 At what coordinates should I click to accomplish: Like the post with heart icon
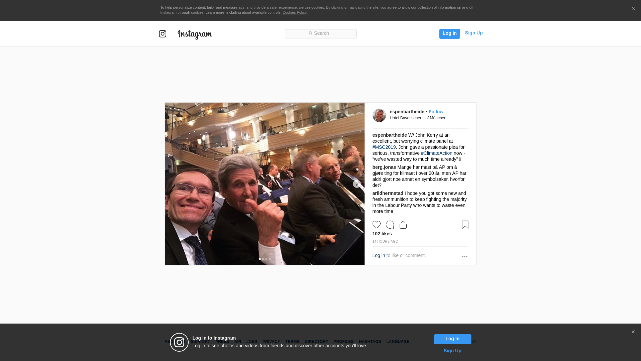(377, 225)
